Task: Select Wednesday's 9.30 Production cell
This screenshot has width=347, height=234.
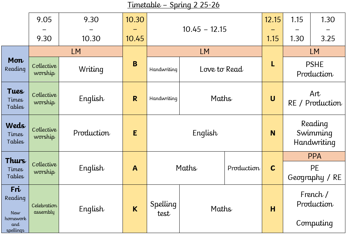Action: [x=91, y=133]
